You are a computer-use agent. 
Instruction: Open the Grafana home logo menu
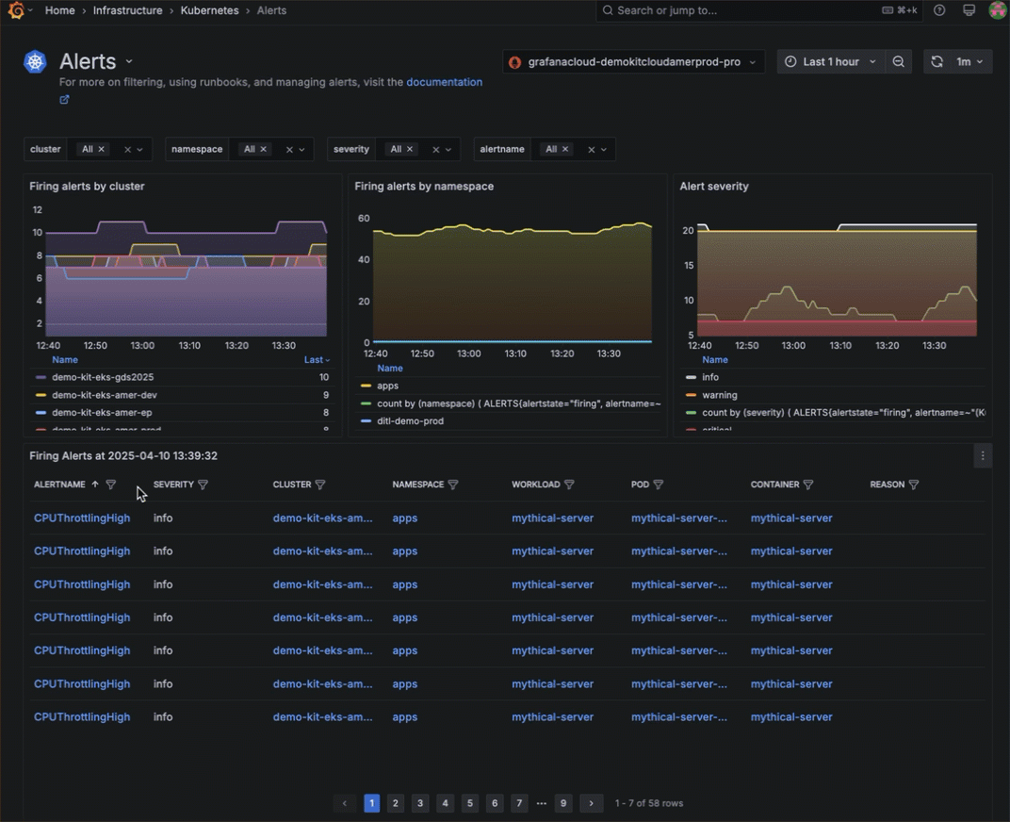[x=13, y=10]
